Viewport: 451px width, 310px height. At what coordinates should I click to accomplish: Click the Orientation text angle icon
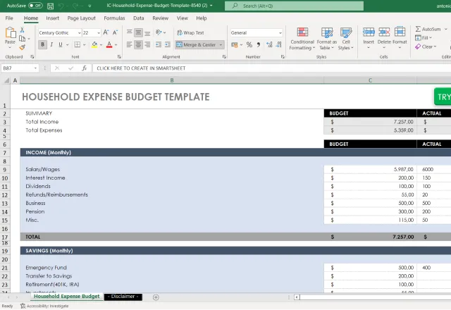(x=159, y=32)
